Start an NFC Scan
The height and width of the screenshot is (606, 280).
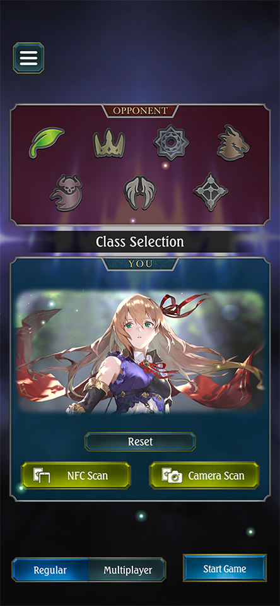tap(76, 475)
